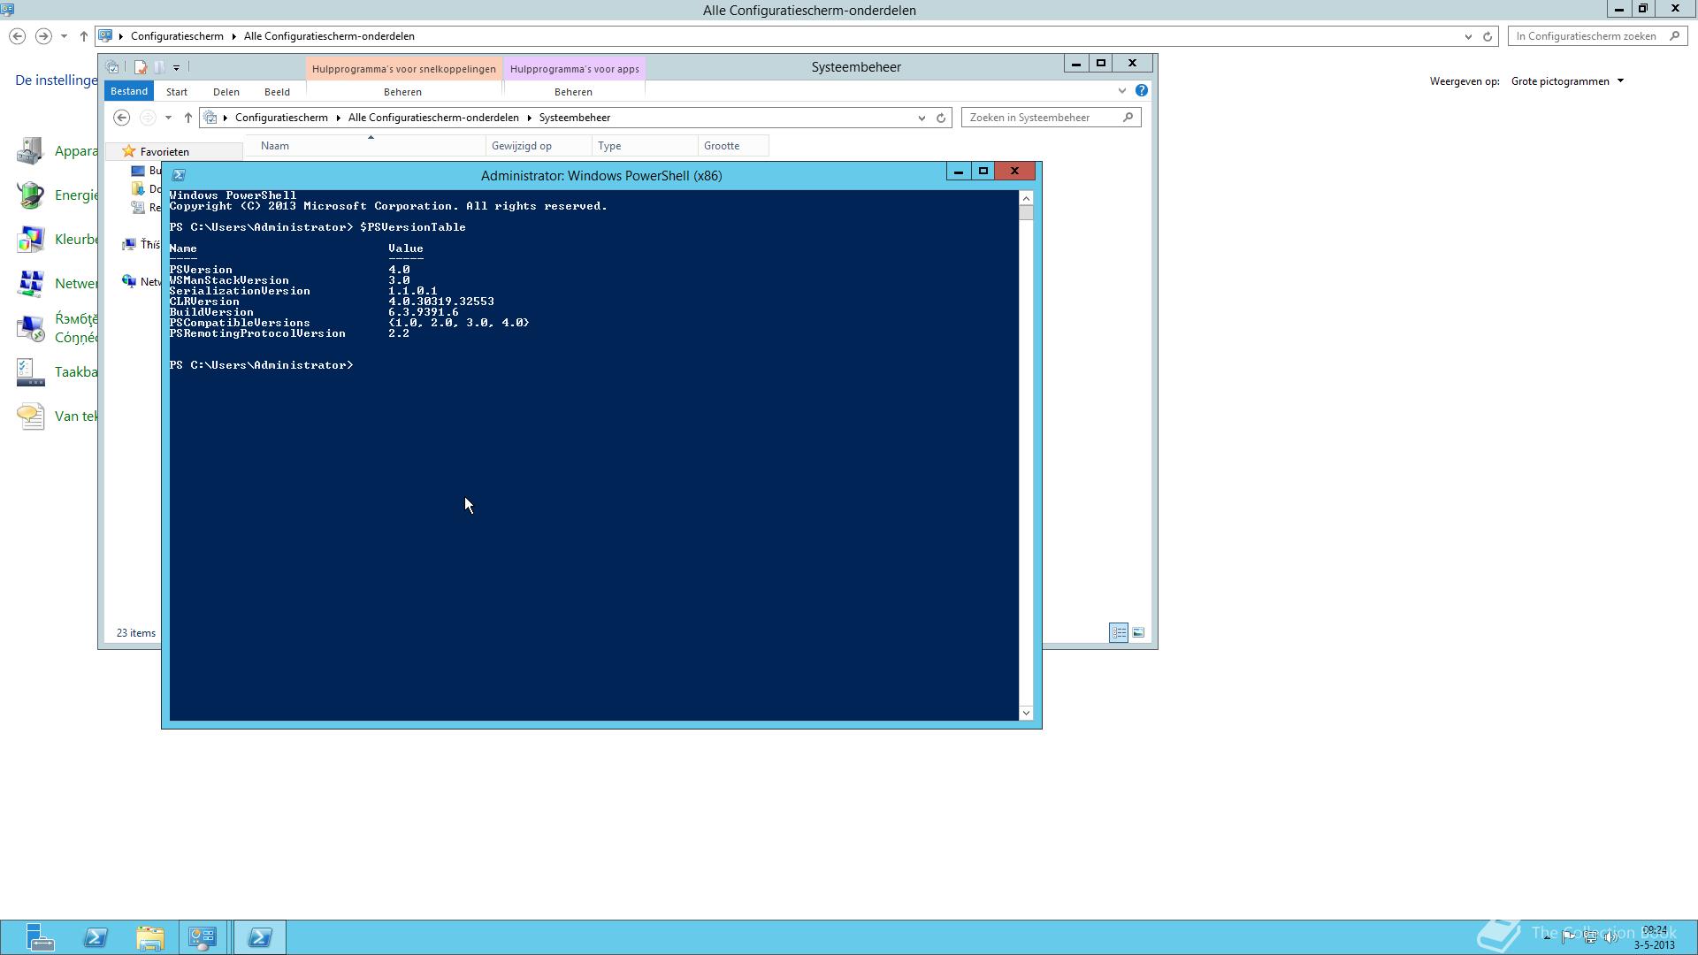Go up one level in Systeembeheer
Image resolution: width=1698 pixels, height=955 pixels.
pos(187,118)
